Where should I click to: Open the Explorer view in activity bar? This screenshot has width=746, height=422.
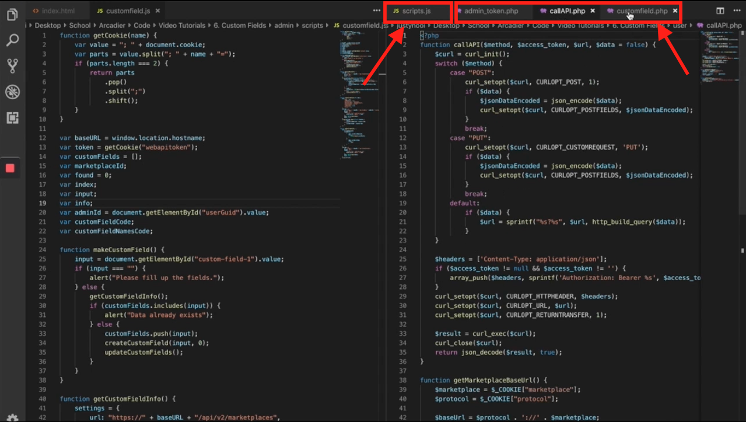pos(12,15)
